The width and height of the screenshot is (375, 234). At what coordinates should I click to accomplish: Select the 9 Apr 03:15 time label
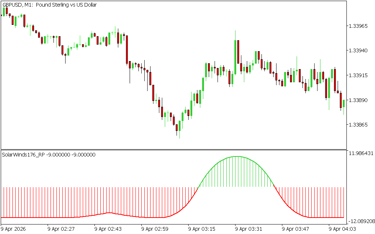click(x=202, y=229)
